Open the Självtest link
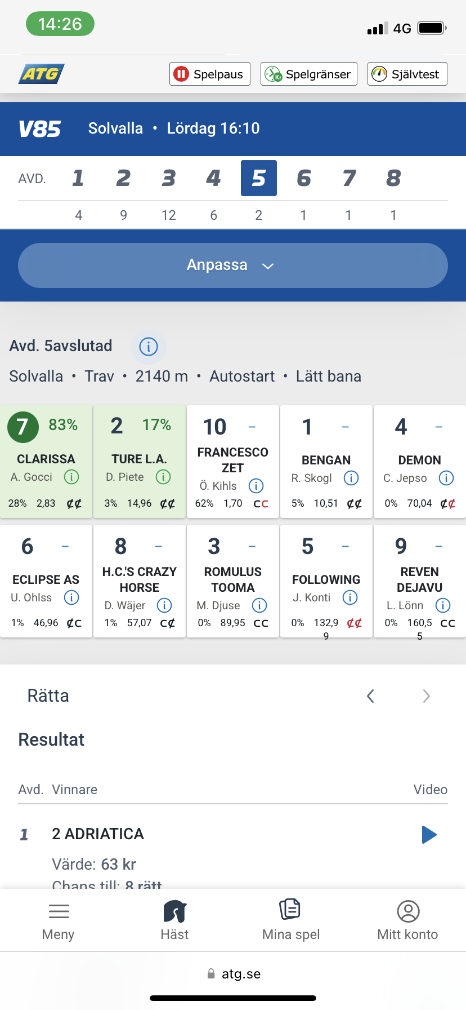Image resolution: width=466 pixels, height=1010 pixels. click(407, 74)
